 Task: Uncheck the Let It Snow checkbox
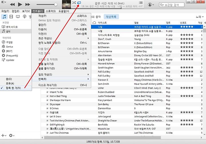(47, 116)
